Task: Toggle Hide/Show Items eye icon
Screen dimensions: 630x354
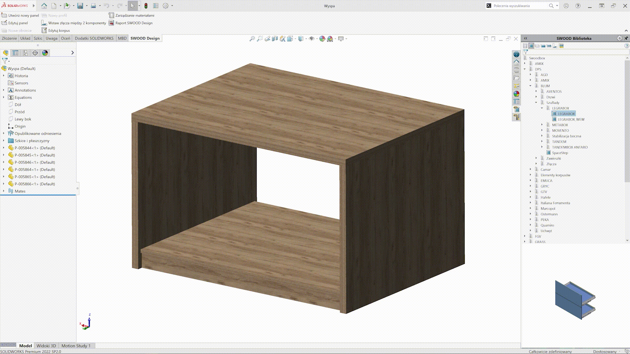Action: coord(311,39)
